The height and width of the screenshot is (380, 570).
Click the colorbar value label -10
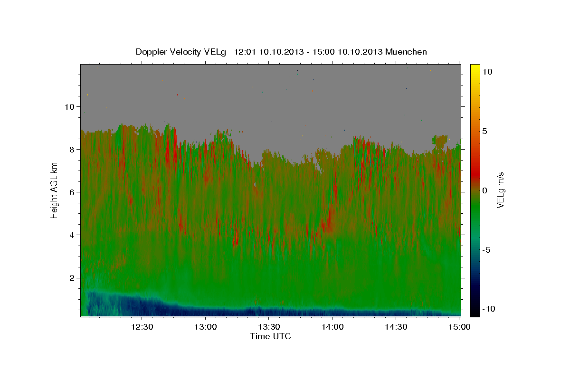click(x=489, y=309)
